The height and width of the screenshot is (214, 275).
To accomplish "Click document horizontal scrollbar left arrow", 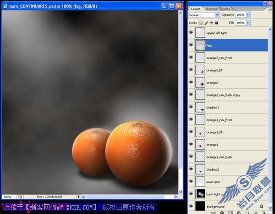I will pyautogui.click(x=84, y=197).
